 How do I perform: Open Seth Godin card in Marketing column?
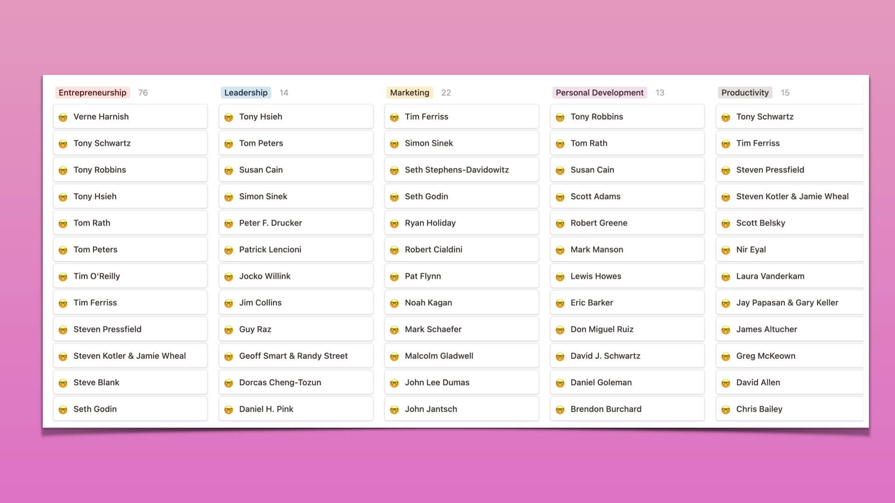point(461,196)
